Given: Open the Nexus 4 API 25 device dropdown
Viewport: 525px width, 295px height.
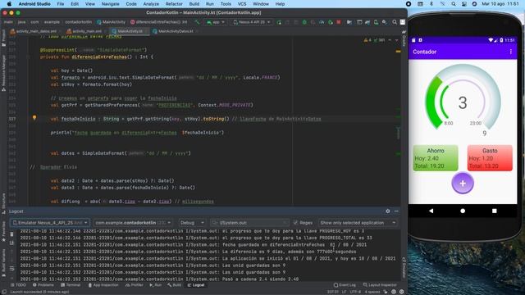Looking at the screenshot, I should (x=252, y=22).
